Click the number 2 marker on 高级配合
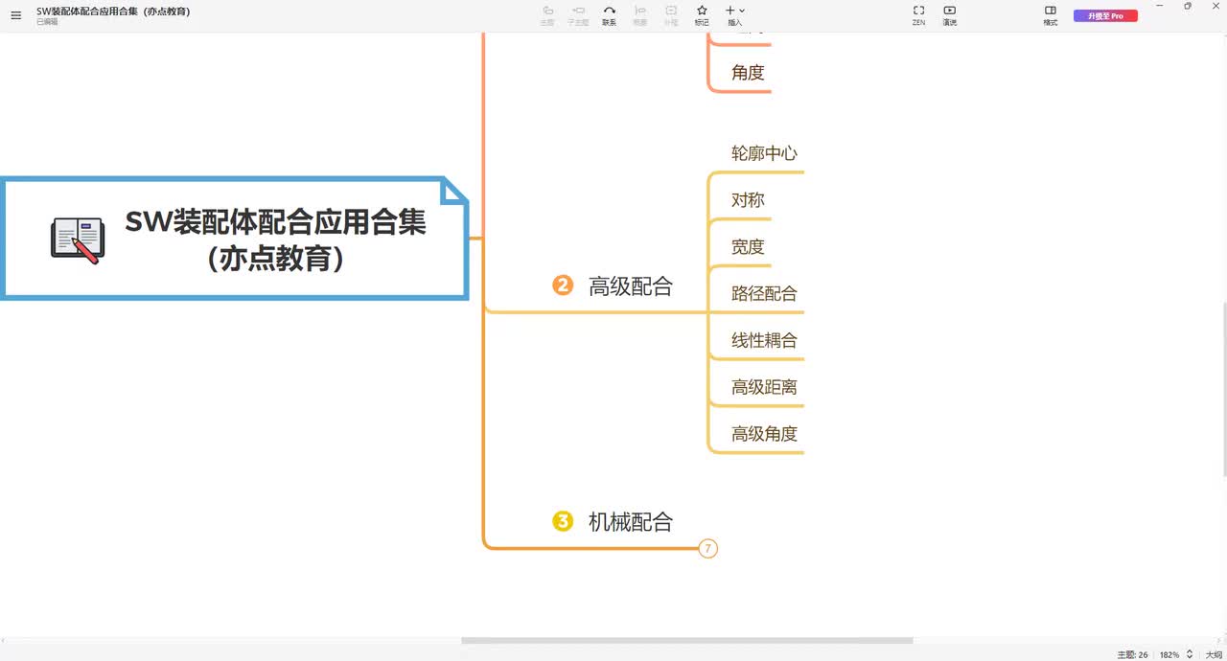Image resolution: width=1227 pixels, height=661 pixels. (x=563, y=285)
